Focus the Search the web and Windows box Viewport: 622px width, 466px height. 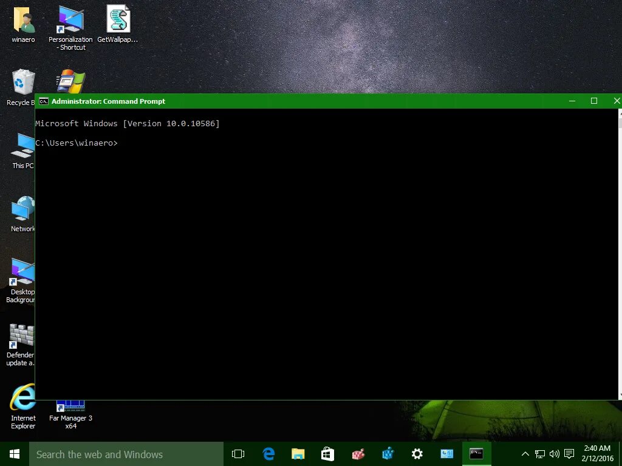point(126,454)
